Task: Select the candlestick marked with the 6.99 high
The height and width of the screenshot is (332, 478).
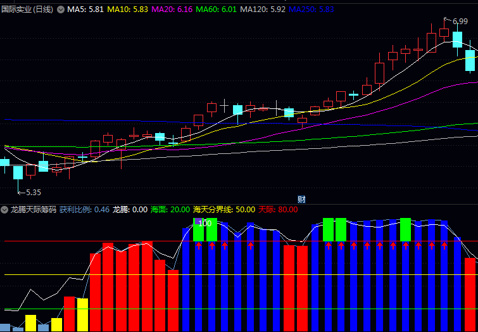Action: pyautogui.click(x=444, y=32)
